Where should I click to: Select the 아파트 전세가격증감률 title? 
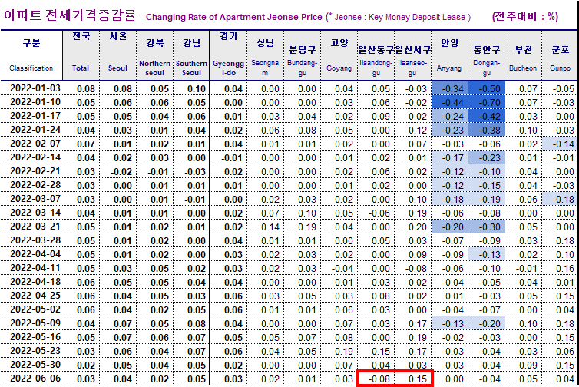(x=70, y=15)
